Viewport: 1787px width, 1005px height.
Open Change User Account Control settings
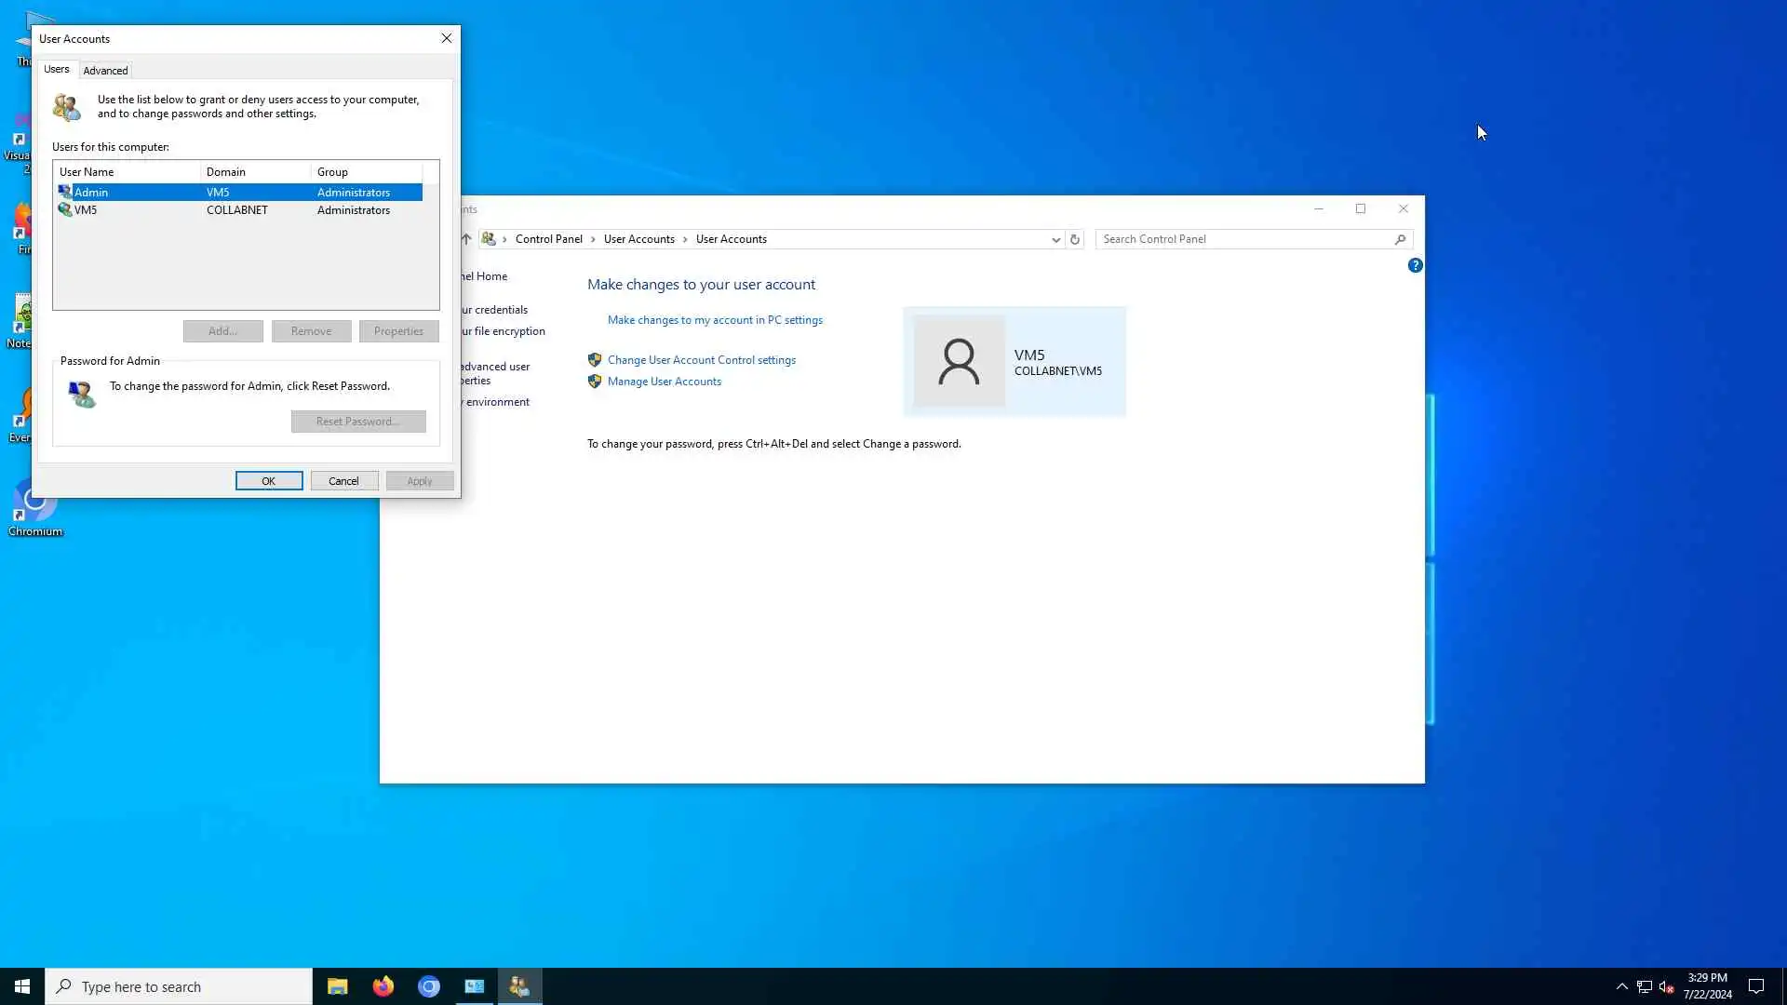coord(701,360)
